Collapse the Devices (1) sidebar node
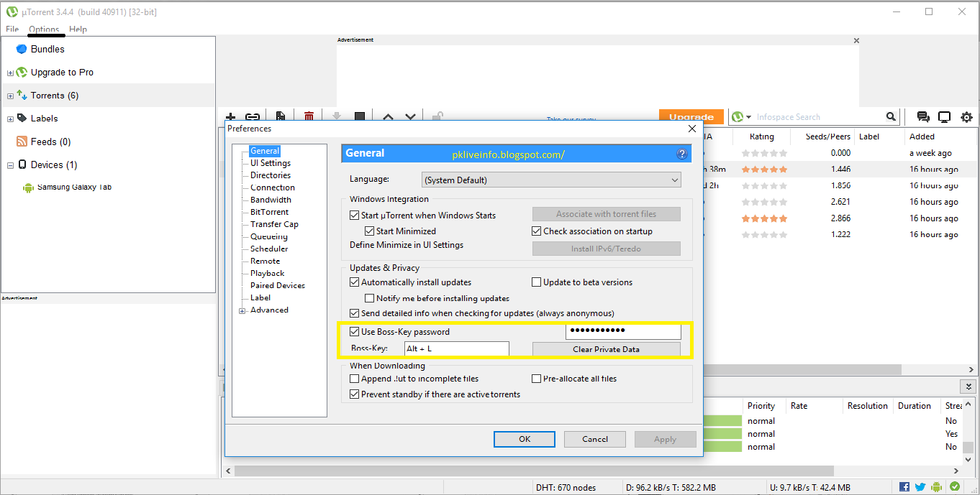 [10, 165]
